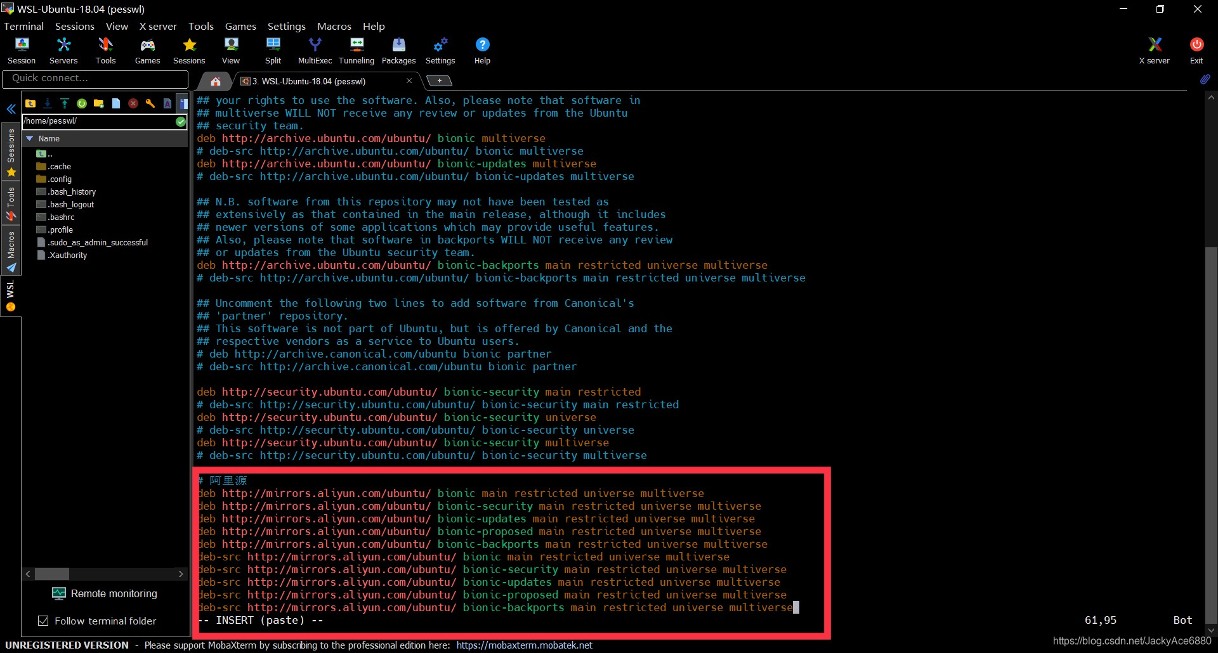Click the Sessions star toolbar icon
Image resolution: width=1218 pixels, height=653 pixels.
[x=189, y=51]
